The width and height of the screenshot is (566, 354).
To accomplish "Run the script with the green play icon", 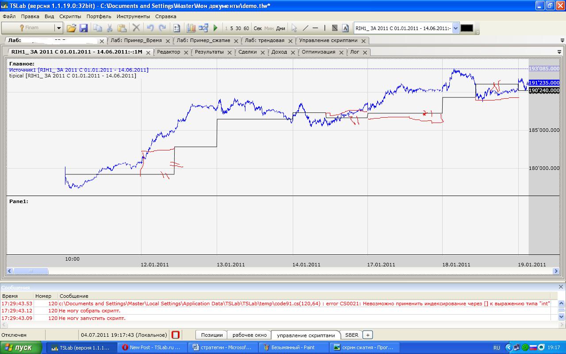I will (x=215, y=28).
